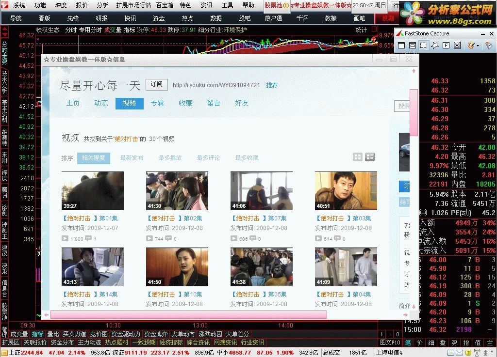Select rectangular region capture in FastStone
This screenshot has height=357, width=497.
tap(423, 45)
